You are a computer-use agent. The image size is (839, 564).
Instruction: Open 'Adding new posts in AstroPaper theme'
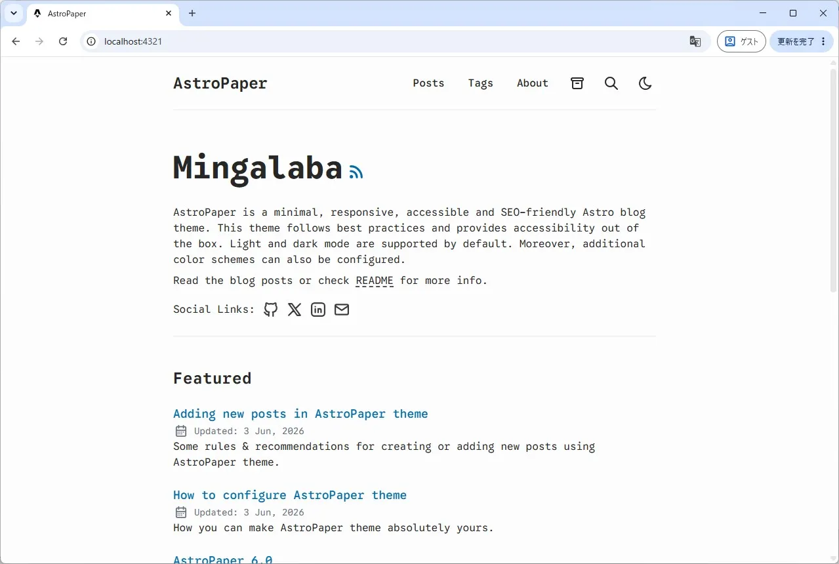point(300,414)
